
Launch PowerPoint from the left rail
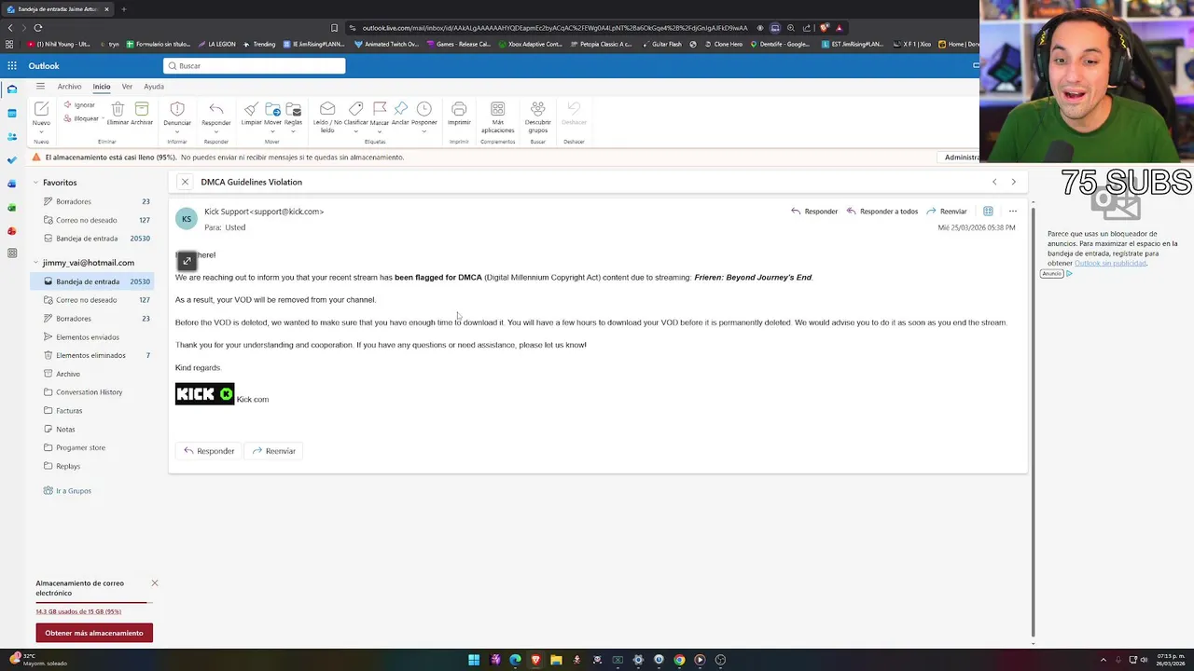tap(12, 230)
